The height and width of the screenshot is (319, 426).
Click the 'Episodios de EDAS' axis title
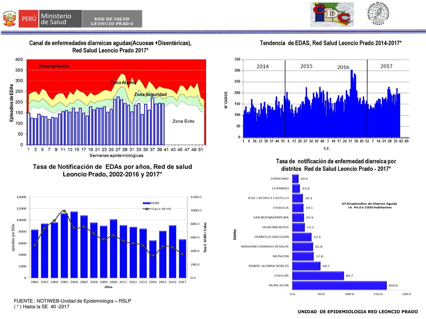[x=11, y=103]
